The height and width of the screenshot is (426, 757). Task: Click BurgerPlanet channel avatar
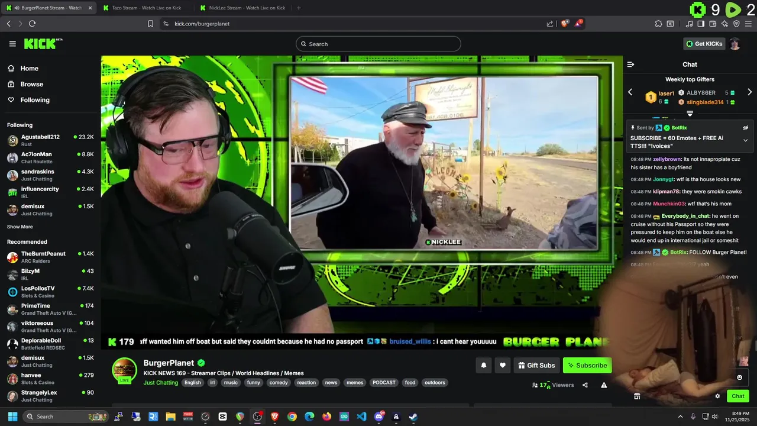click(x=124, y=370)
